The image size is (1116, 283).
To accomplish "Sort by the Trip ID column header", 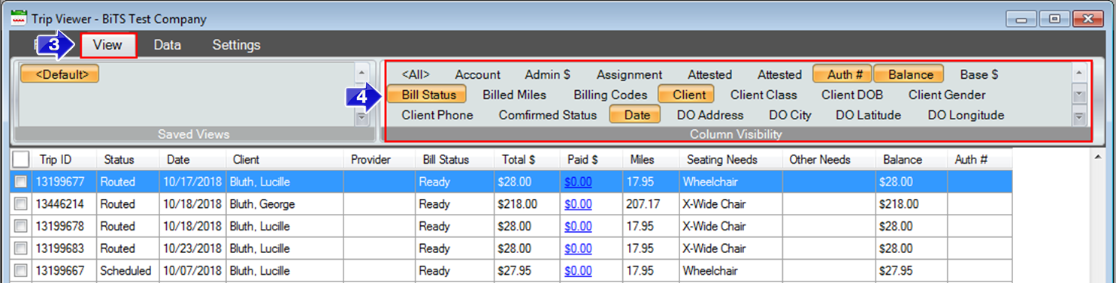I will point(64,159).
